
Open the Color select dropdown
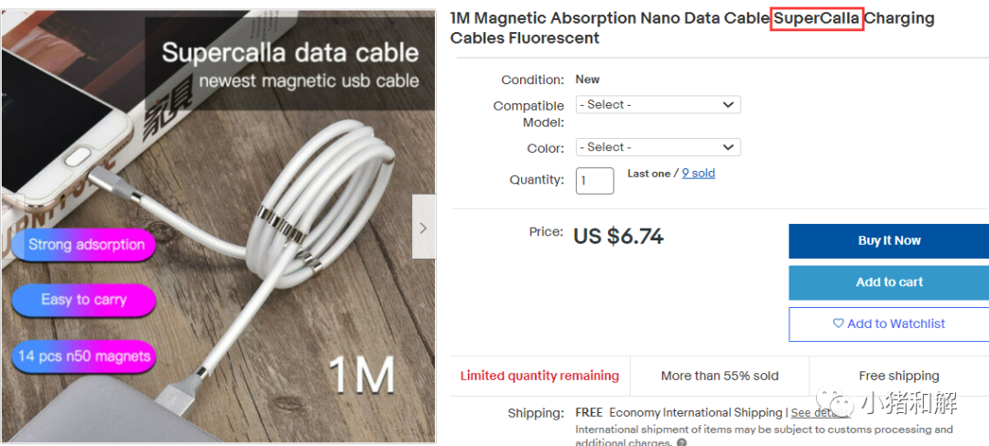(x=658, y=147)
